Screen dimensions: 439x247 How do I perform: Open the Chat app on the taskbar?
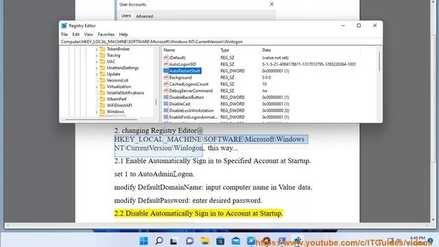point(189,241)
